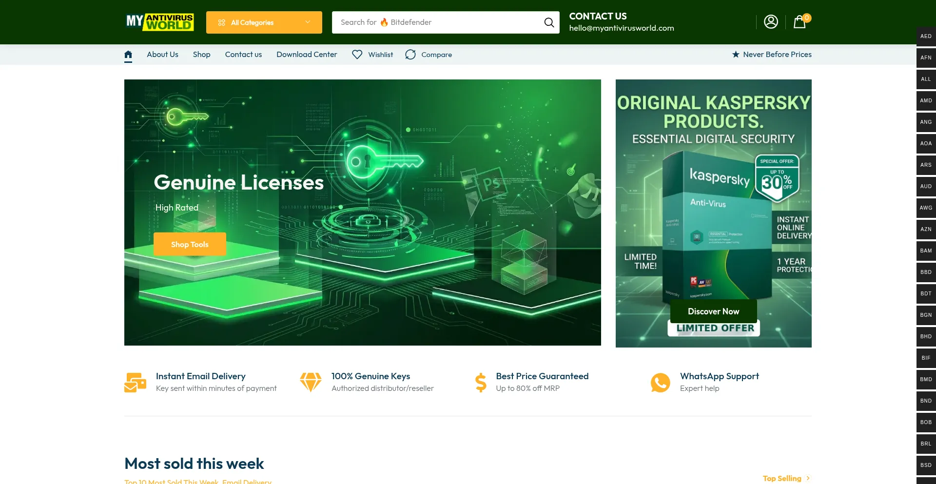
Task: Click the Key sent within minutes of payment text
Action: coord(216,388)
